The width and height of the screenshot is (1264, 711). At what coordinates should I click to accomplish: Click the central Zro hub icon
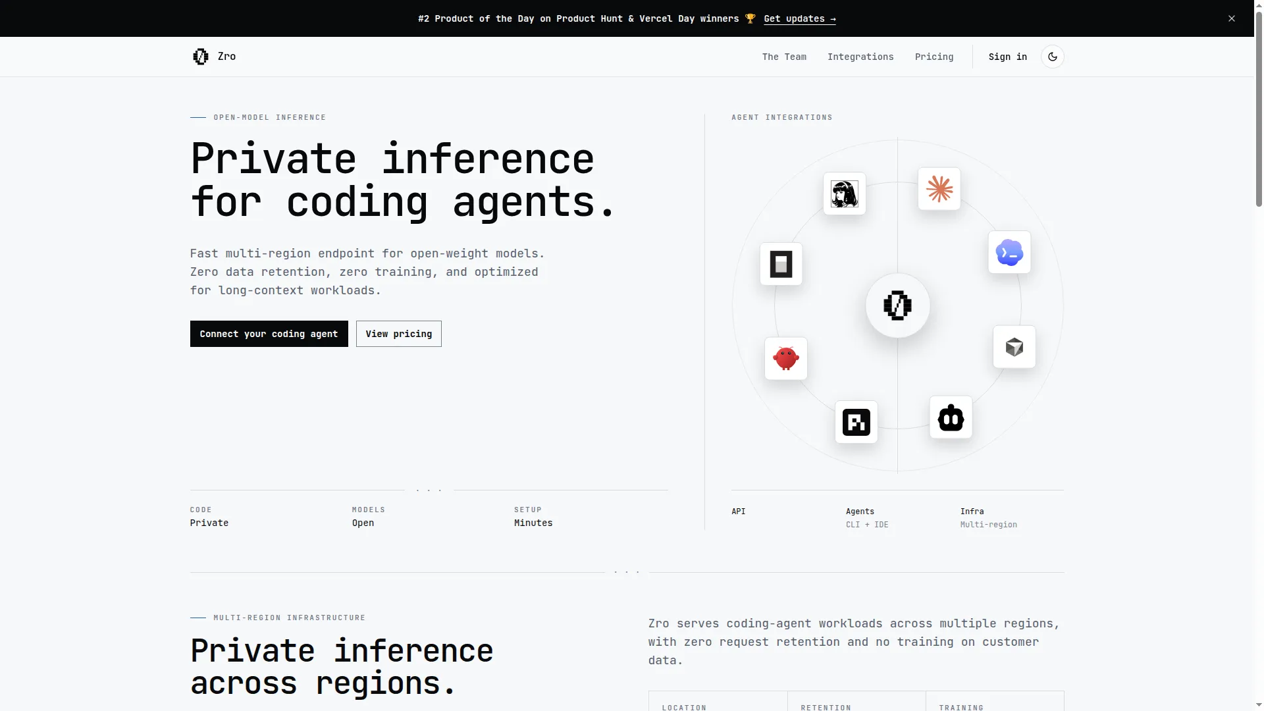point(897,305)
